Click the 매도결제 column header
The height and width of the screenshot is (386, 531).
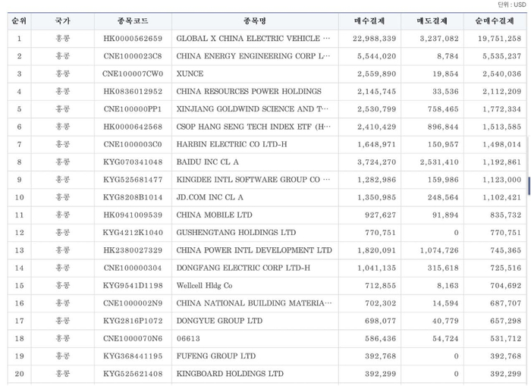432,21
